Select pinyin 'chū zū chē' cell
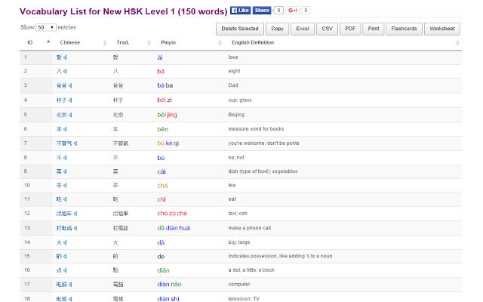 point(172,213)
